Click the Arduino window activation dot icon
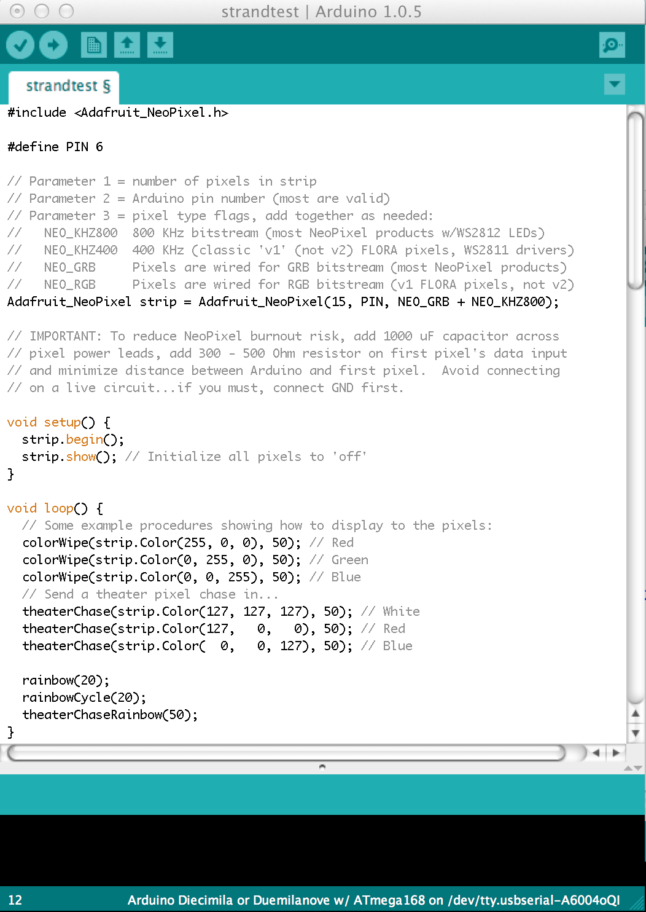The width and height of the screenshot is (646, 912). click(17, 11)
